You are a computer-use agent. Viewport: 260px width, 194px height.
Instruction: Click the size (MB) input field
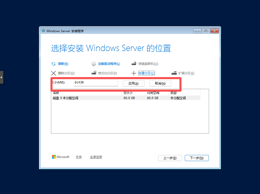click(96, 83)
